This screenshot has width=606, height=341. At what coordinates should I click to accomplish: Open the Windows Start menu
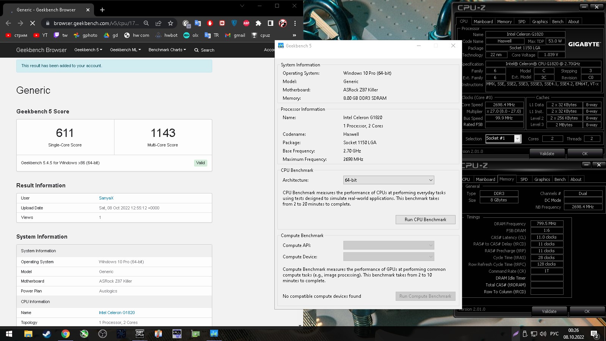click(x=9, y=334)
